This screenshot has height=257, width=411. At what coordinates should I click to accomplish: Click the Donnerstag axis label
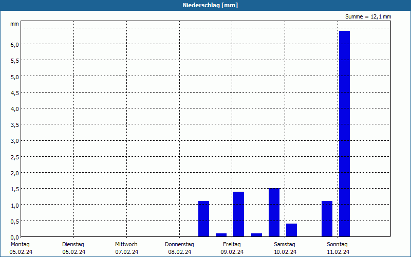pyautogui.click(x=179, y=245)
